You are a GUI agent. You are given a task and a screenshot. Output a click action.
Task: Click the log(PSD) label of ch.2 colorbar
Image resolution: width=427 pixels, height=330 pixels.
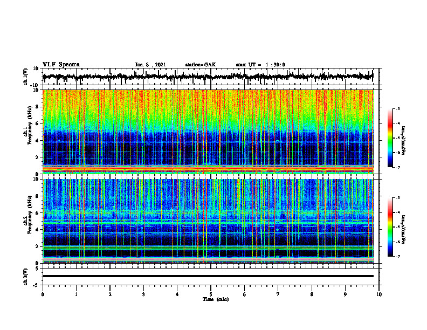pos(404,229)
